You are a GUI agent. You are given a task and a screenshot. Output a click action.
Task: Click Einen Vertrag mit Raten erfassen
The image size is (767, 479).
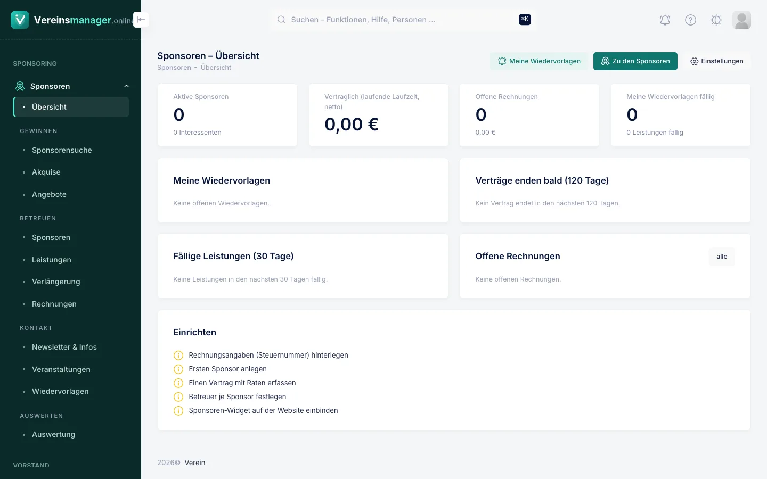(242, 383)
